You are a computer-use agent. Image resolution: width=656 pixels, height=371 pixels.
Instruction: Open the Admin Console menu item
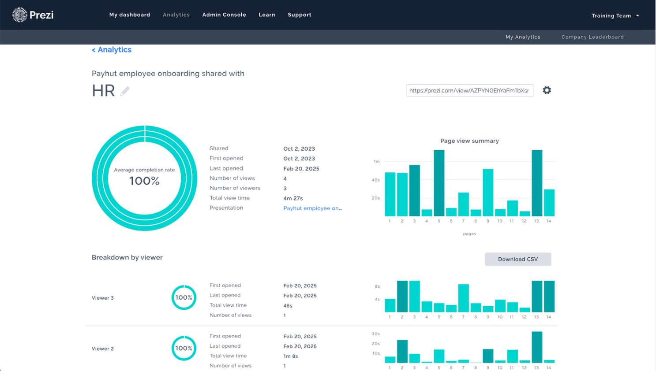coord(224,15)
